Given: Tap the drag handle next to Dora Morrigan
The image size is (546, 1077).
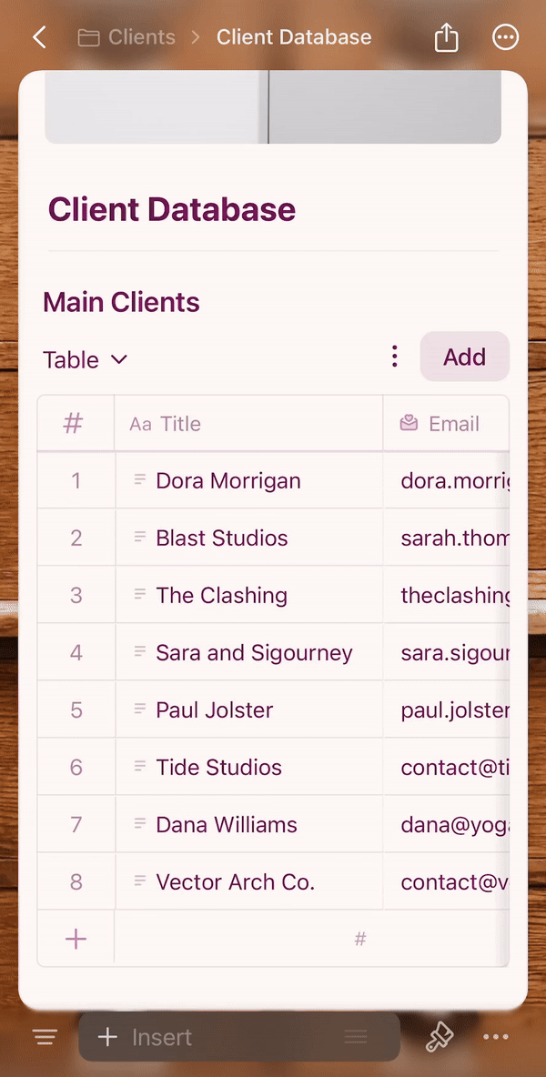Looking at the screenshot, I should click(x=138, y=480).
